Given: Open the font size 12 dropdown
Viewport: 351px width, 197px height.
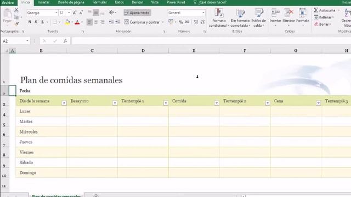Looking at the screenshot, I should pos(69,13).
